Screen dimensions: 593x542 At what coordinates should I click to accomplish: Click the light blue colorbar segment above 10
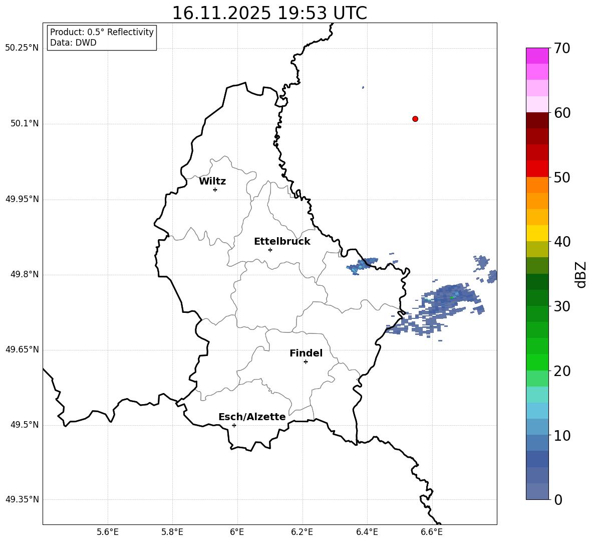537,427
